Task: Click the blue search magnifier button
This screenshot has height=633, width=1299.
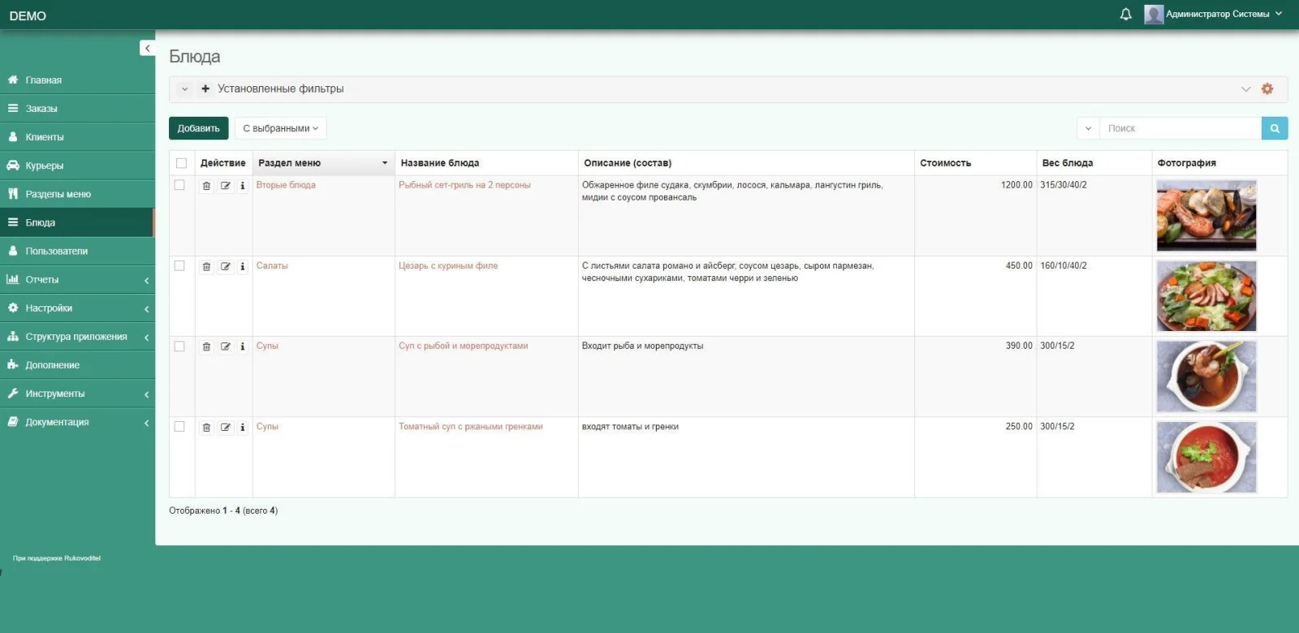Action: tap(1274, 128)
